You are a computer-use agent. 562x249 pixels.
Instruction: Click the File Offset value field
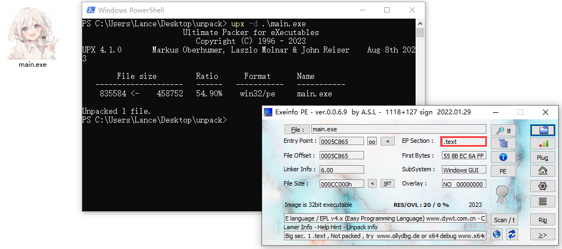pyautogui.click(x=342, y=155)
